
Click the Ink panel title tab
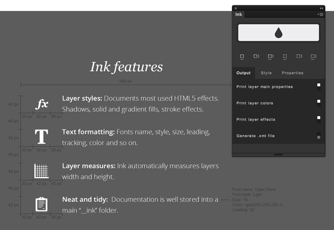pyautogui.click(x=239, y=14)
